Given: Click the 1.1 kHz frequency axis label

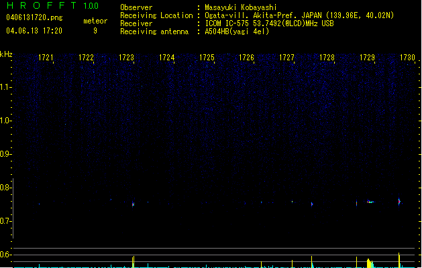Looking at the screenshot, I should tap(5, 87).
